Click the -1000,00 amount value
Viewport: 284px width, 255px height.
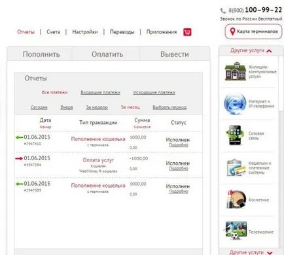point(139,158)
